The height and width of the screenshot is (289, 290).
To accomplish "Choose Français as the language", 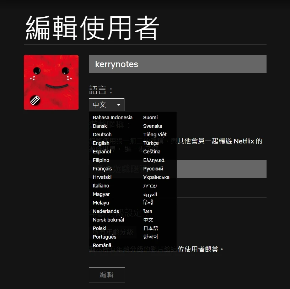I will [102, 169].
